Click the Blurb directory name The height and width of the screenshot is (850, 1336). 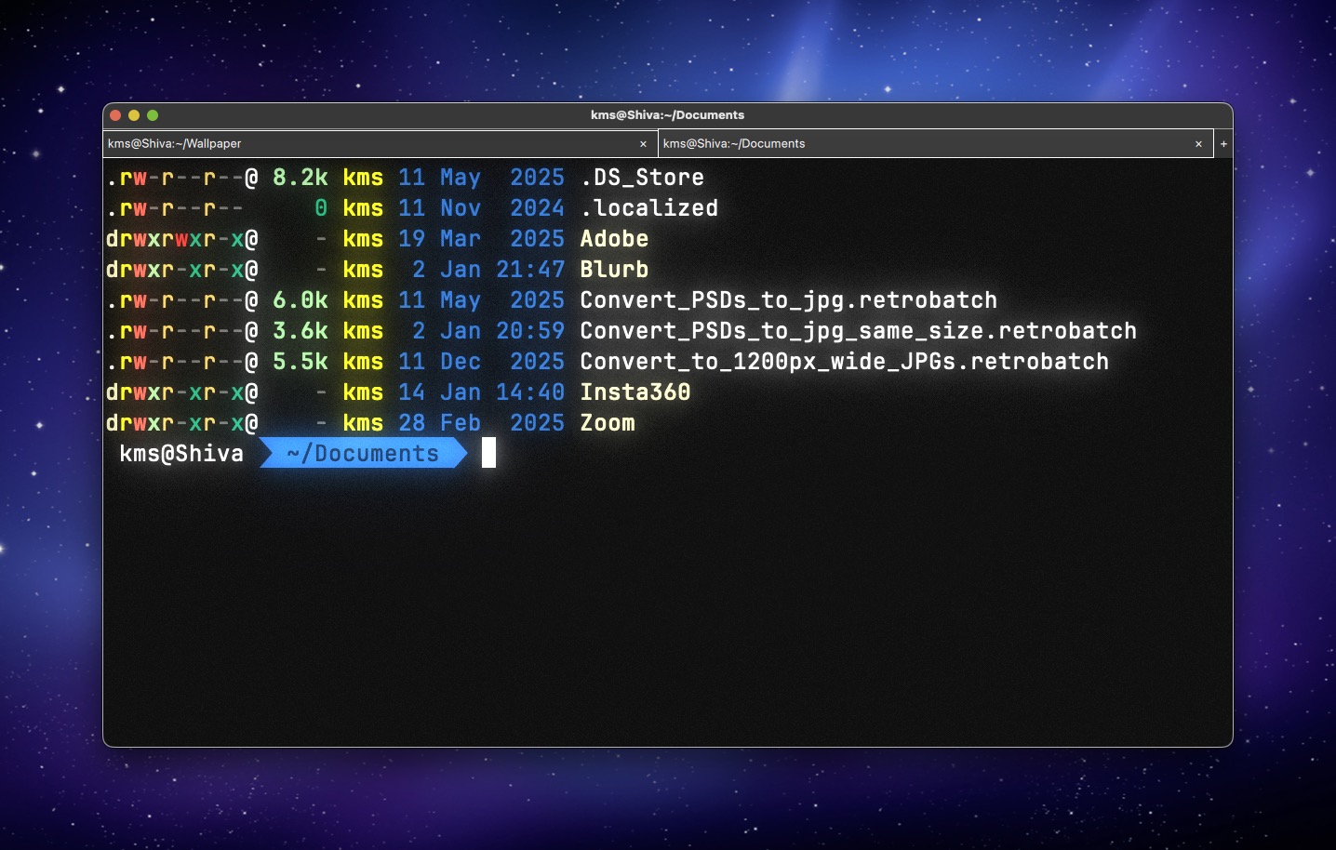coord(614,270)
